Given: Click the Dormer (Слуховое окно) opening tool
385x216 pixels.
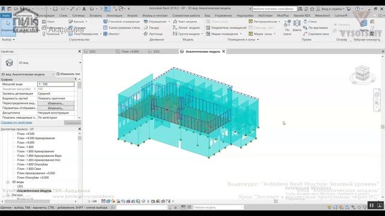Looking at the screenshot, I should (316, 34).
